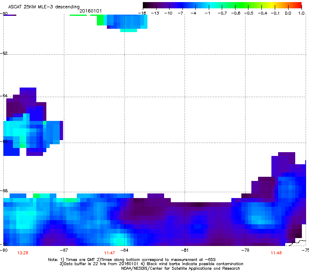Click the -10 color scale label
The height and width of the screenshot is (271, 309).
point(168,13)
